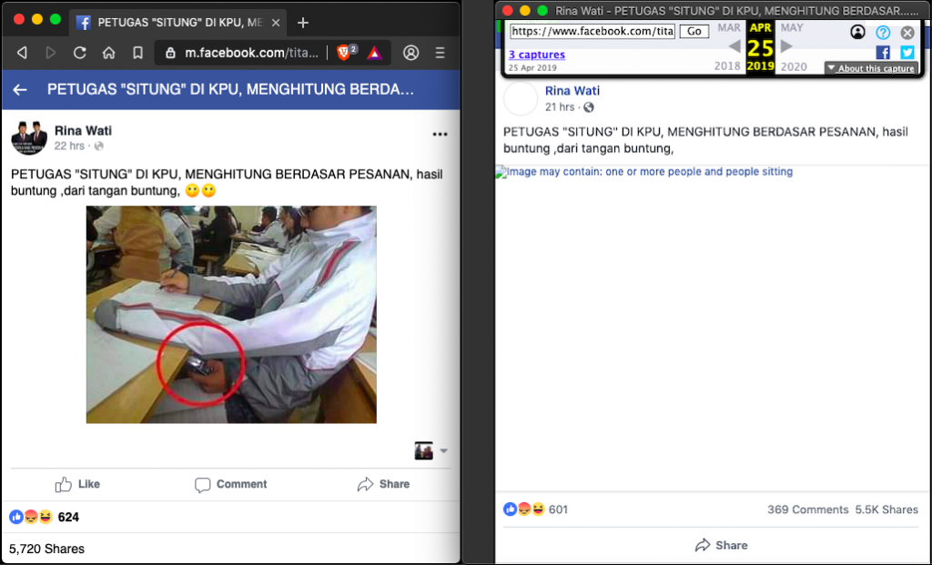Screen dimensions: 932x565
Task: Open a new browser tab
Action: tap(303, 22)
